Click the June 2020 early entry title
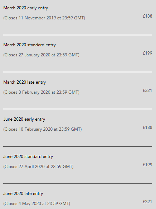The image size is (156, 209). tap(24, 119)
